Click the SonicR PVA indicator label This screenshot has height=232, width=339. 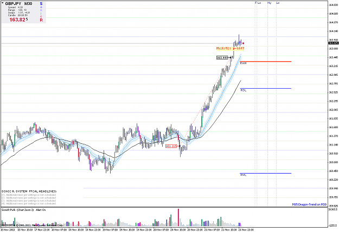(23, 210)
